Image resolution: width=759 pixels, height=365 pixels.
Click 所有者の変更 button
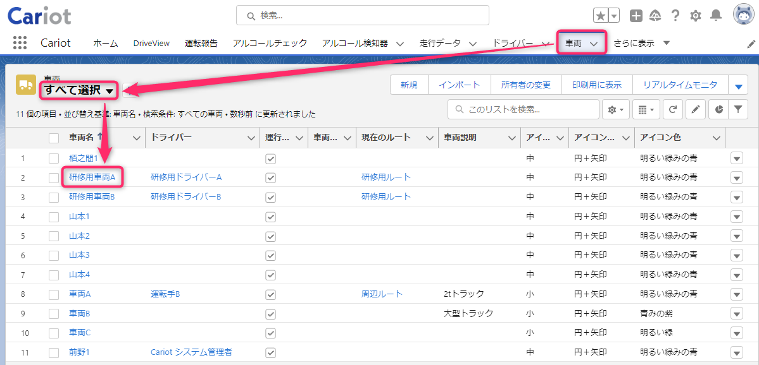tap(526, 85)
